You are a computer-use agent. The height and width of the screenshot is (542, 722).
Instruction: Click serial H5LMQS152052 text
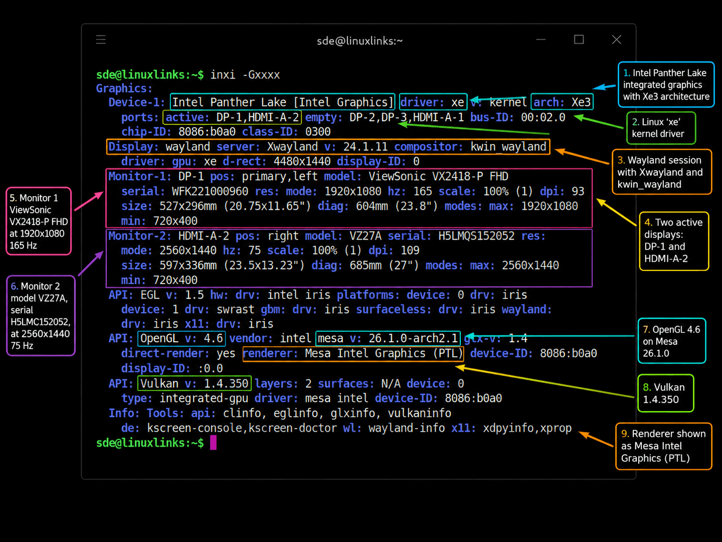(x=451, y=236)
